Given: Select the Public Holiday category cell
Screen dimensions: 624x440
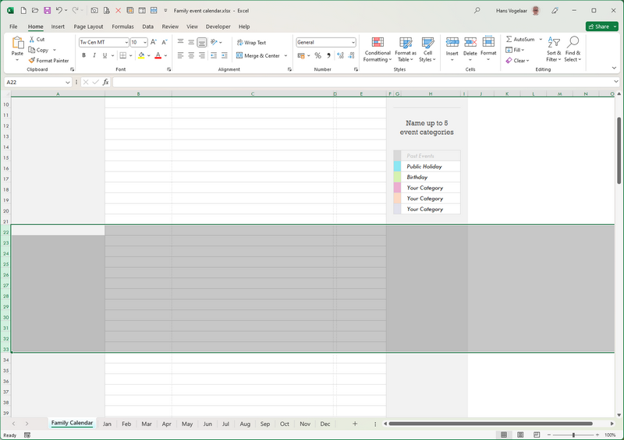Looking at the screenshot, I should (x=431, y=167).
